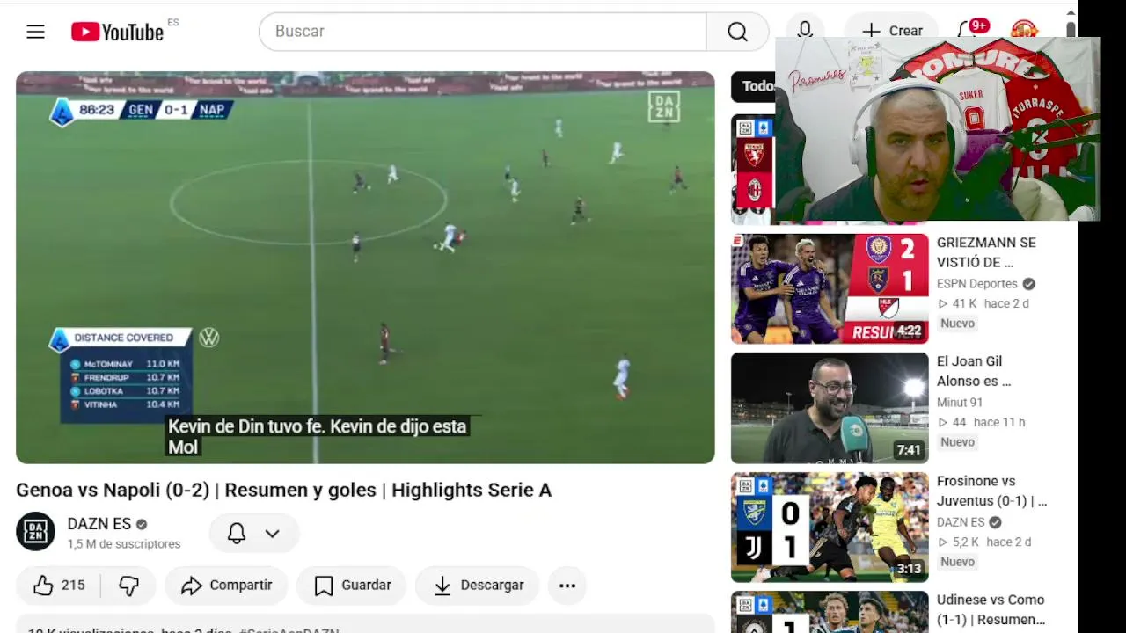Screen dimensions: 1126x633
Task: Open the Joan Gil interview thumbnail
Action: [x=830, y=408]
